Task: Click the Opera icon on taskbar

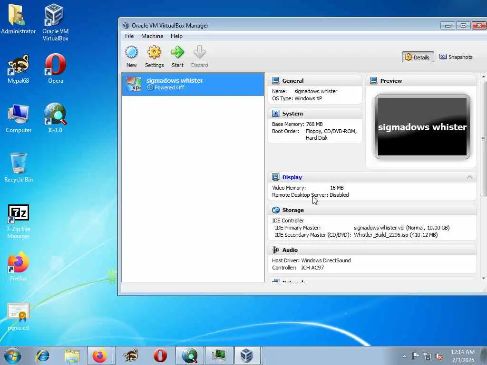Action: coord(160,355)
